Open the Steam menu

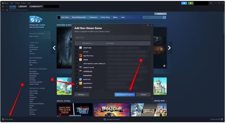pyautogui.click(x=7, y=3)
